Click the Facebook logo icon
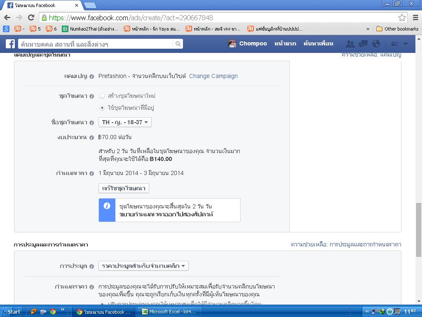The width and height of the screenshot is (422, 317). click(10, 44)
